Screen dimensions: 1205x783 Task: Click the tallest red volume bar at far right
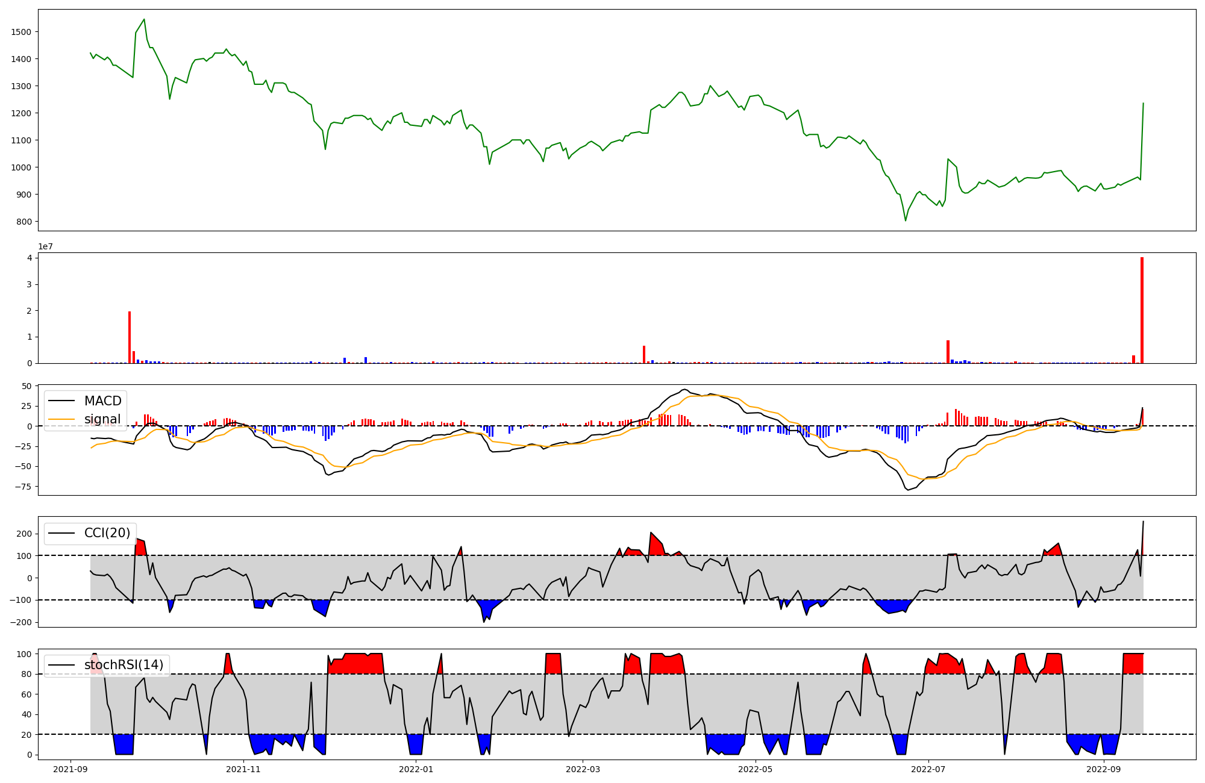tap(1142, 310)
